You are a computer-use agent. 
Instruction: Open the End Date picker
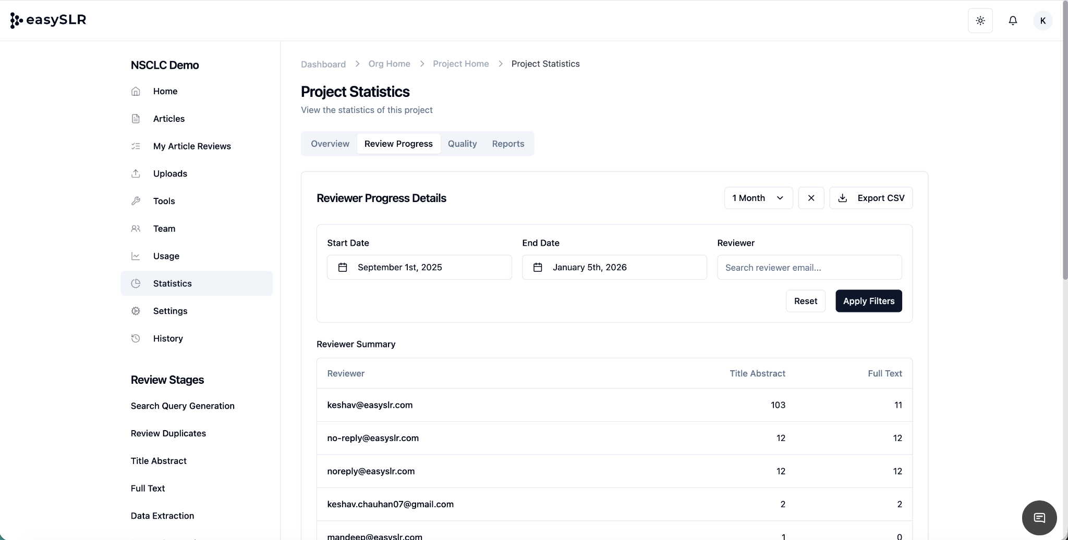point(614,267)
